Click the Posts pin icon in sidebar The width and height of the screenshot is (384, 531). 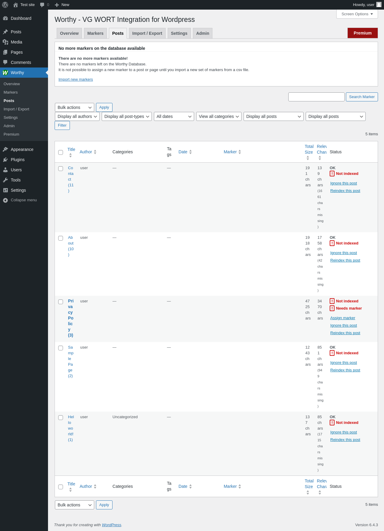click(x=5, y=32)
